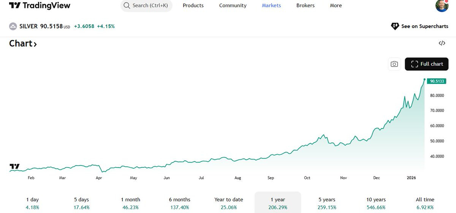
Task: Take a chart snapshot with camera icon
Action: (394, 64)
